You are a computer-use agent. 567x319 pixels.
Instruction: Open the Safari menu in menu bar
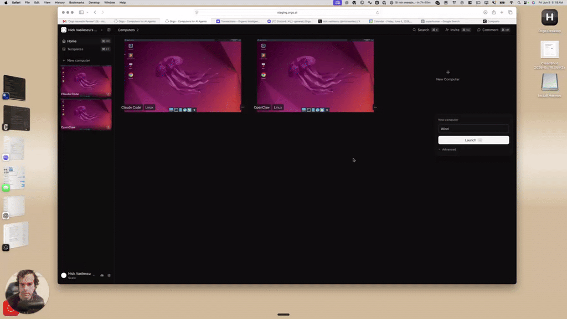(16, 3)
